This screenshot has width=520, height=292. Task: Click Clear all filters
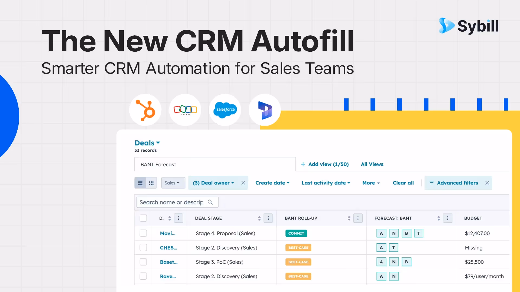point(403,183)
